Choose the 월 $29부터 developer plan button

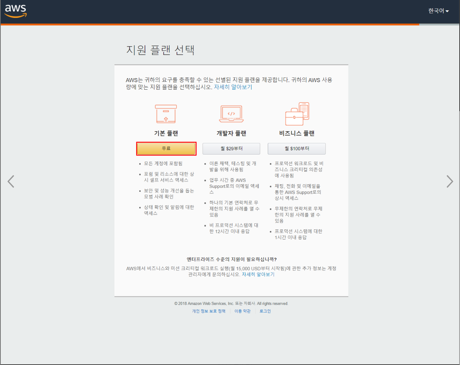[231, 148]
